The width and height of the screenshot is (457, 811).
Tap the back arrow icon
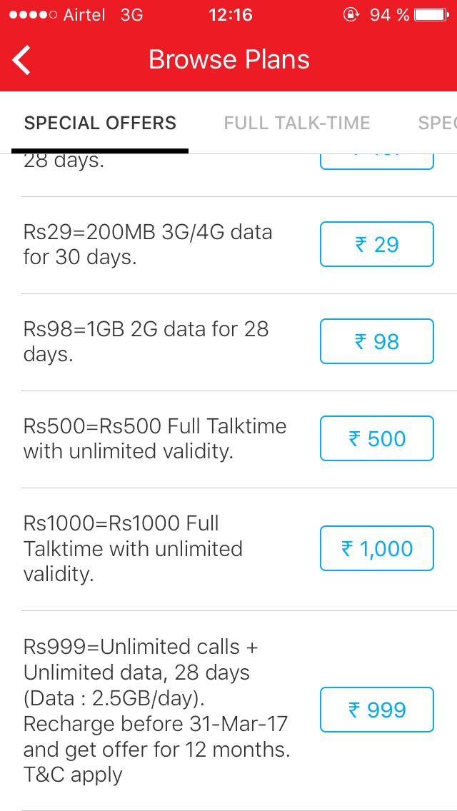(x=22, y=60)
